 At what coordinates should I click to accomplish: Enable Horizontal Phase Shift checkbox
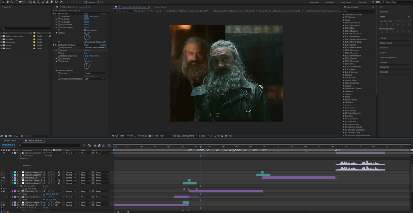(85, 42)
